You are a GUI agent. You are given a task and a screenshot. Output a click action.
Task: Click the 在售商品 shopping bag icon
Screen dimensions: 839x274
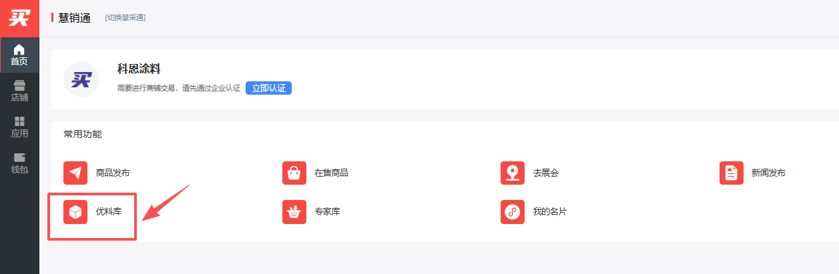(x=294, y=173)
